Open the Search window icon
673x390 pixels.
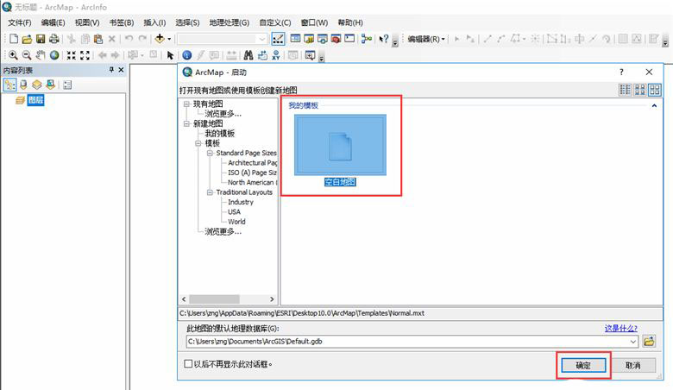coord(323,39)
